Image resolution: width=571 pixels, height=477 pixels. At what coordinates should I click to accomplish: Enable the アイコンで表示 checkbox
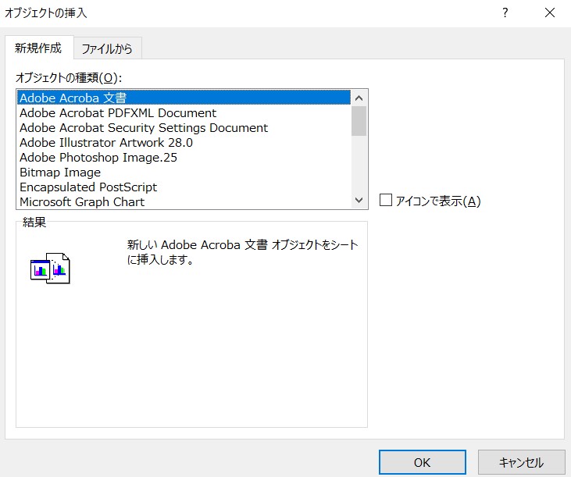[386, 200]
